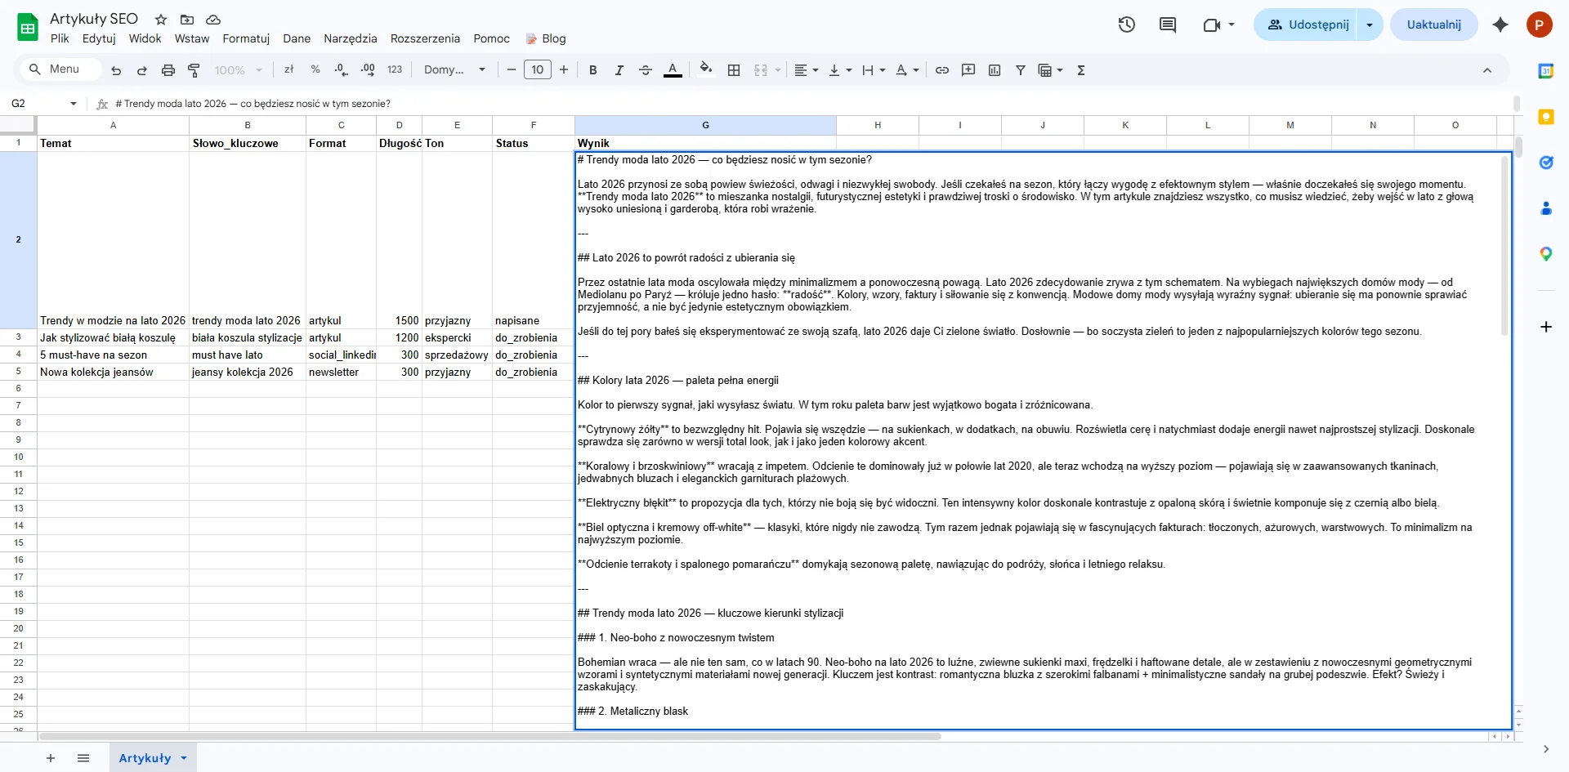Get add-ons with plus icon

tap(1546, 327)
